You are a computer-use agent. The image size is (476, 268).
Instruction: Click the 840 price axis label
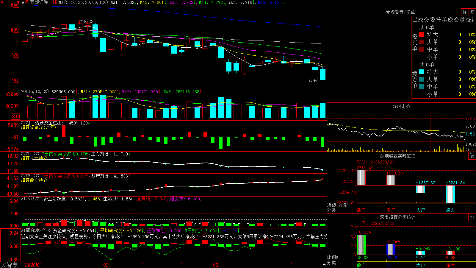tap(15, 5)
